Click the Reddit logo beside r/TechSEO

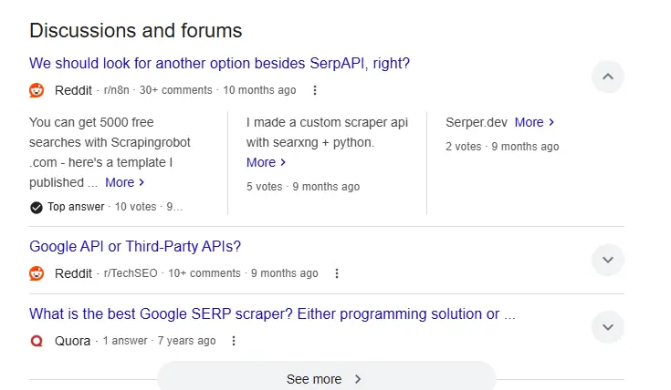[37, 273]
